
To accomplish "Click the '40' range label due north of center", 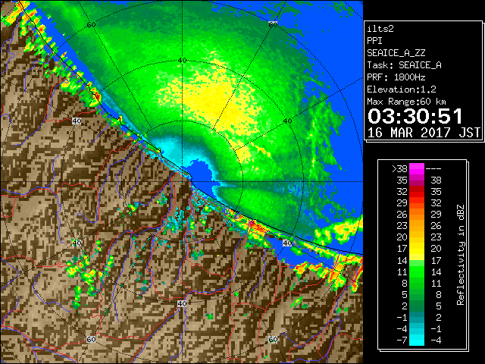I will [182, 61].
